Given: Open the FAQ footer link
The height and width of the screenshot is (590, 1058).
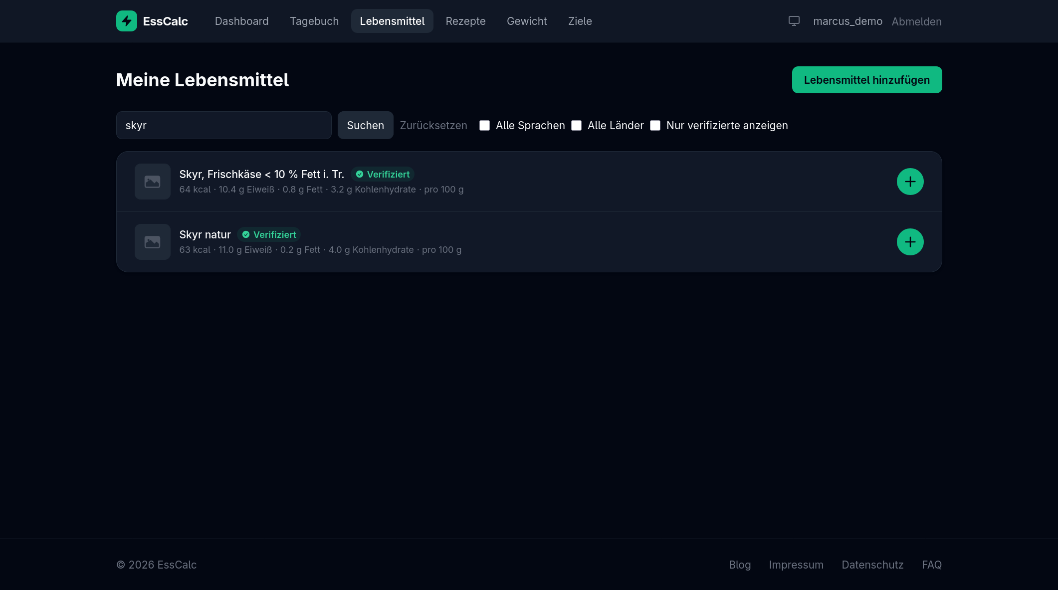Looking at the screenshot, I should 932,565.
